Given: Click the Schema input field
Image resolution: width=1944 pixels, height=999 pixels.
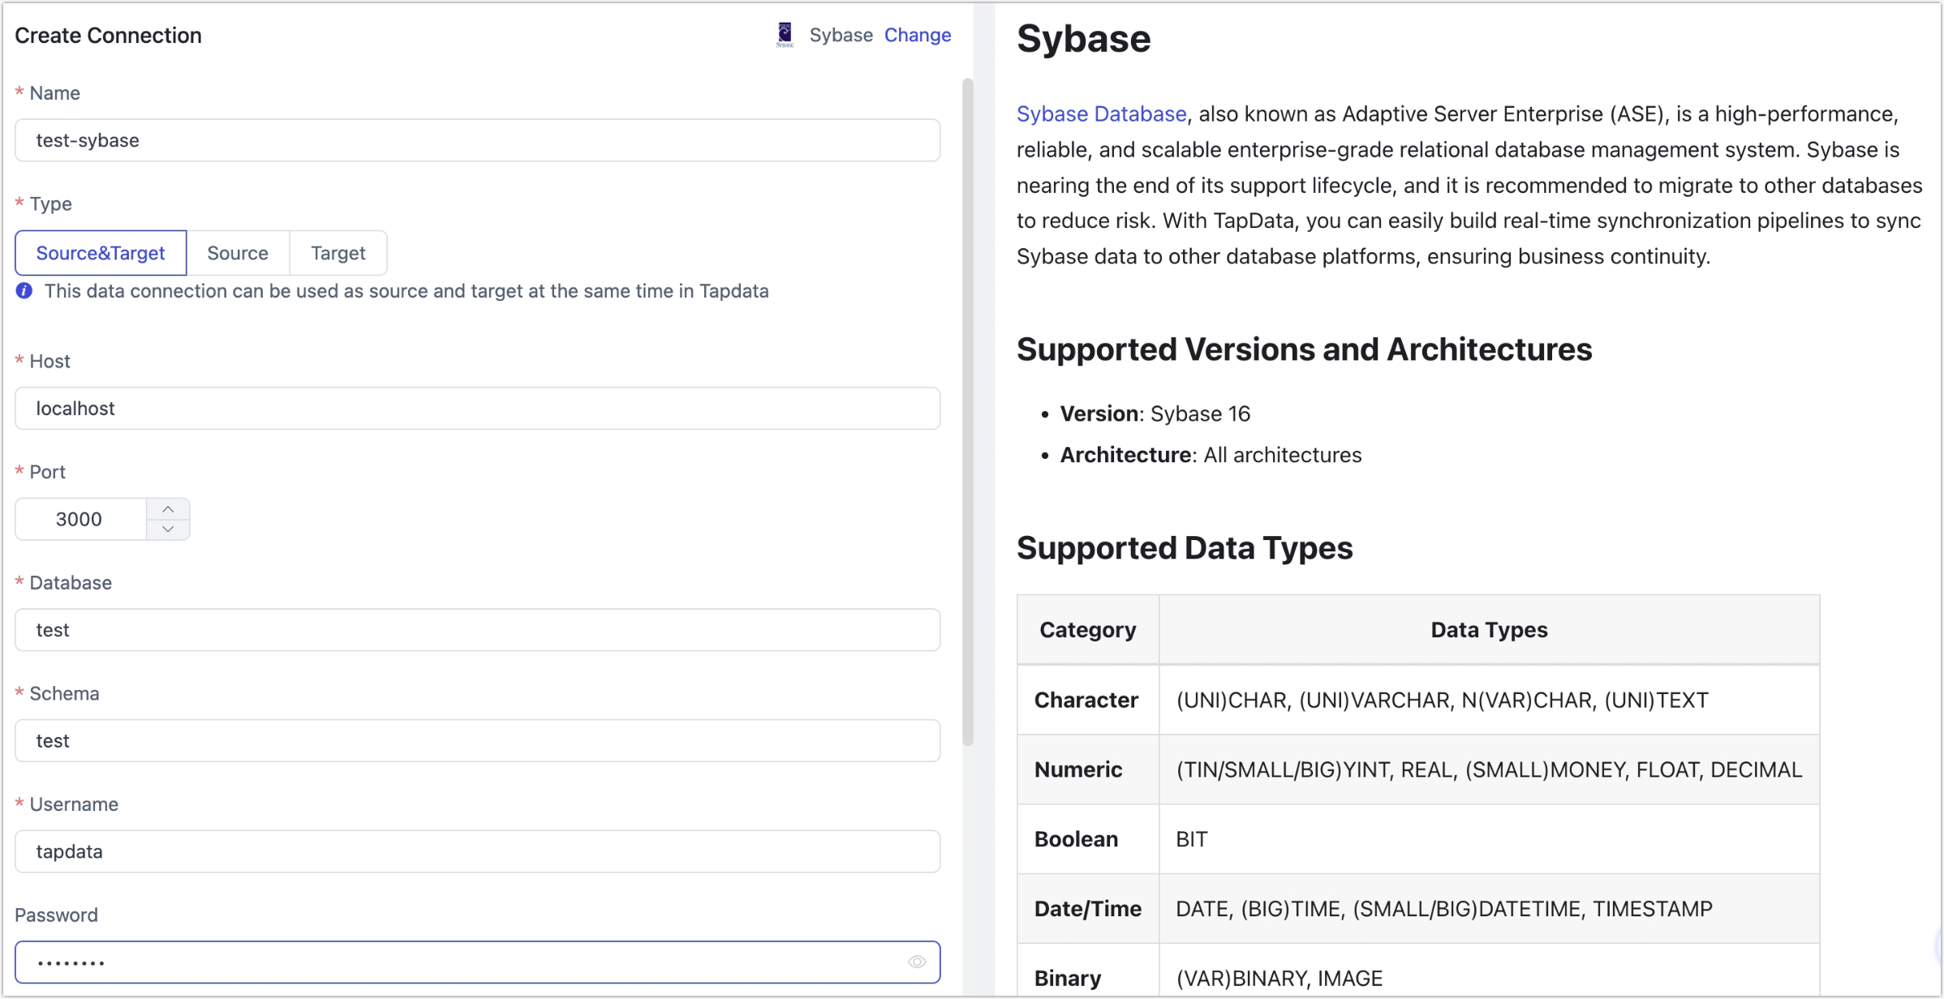Looking at the screenshot, I should coord(477,740).
